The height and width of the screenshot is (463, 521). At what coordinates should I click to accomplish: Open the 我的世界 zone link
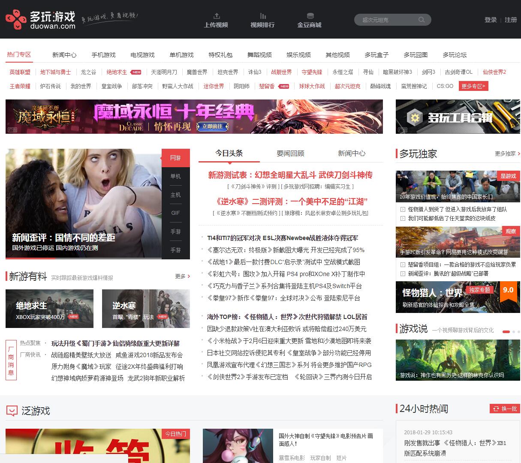point(81,86)
